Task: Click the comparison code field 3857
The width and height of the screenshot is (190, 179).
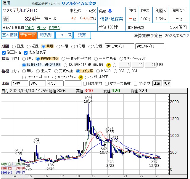Action: (x=38, y=83)
